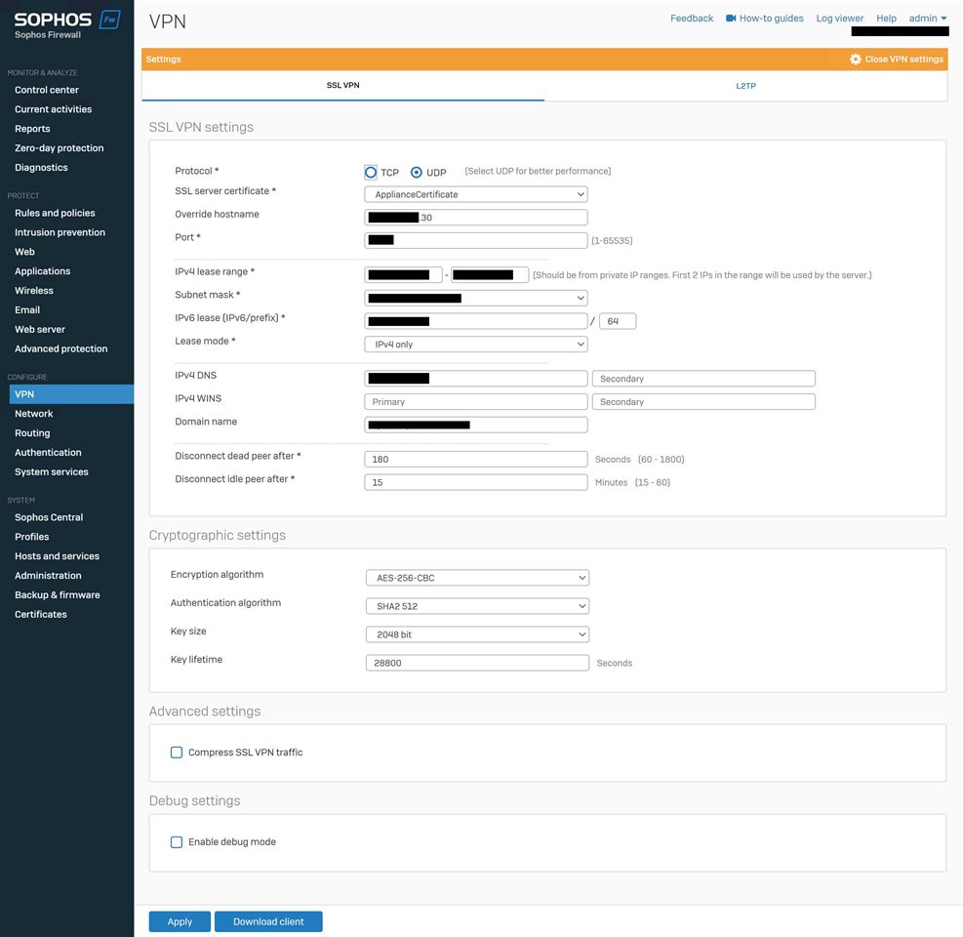The width and height of the screenshot is (963, 937).
Task: Go to Routing in the sidebar
Action: pyautogui.click(x=32, y=433)
